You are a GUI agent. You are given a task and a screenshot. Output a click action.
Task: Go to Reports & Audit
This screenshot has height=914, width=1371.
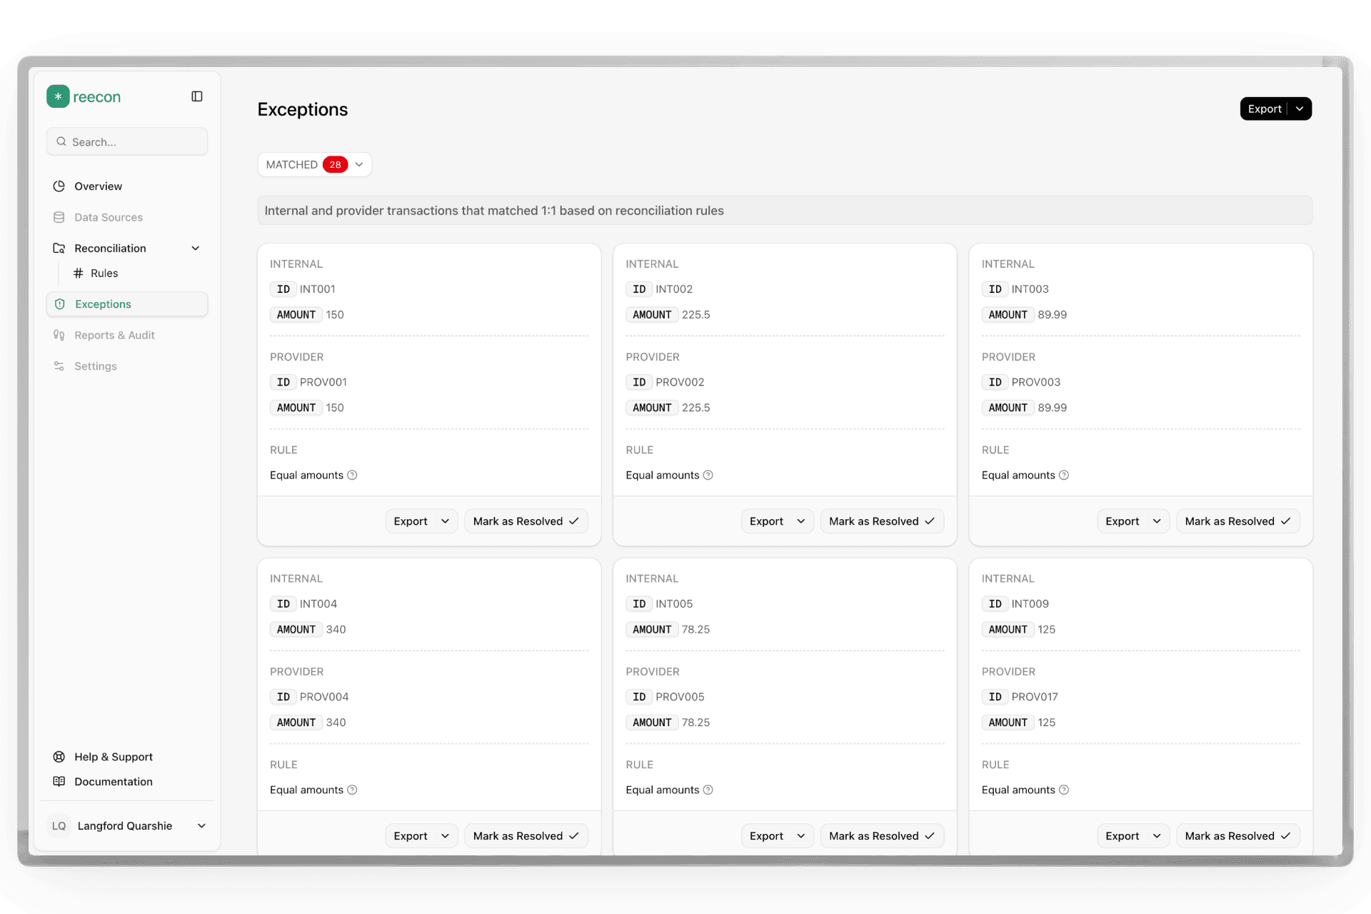click(x=114, y=336)
